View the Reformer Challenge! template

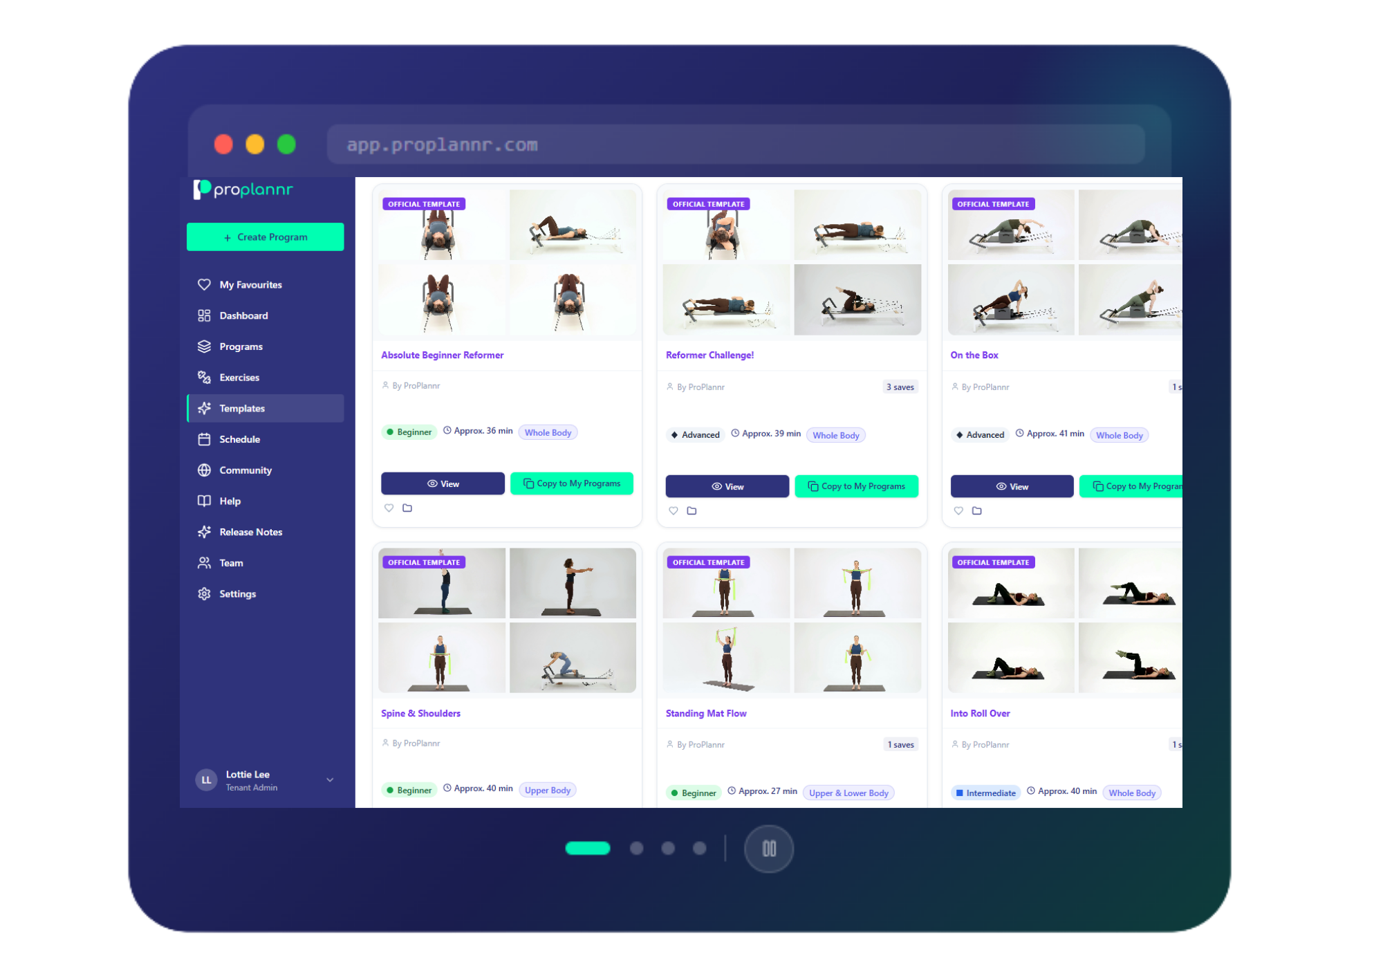point(727,486)
